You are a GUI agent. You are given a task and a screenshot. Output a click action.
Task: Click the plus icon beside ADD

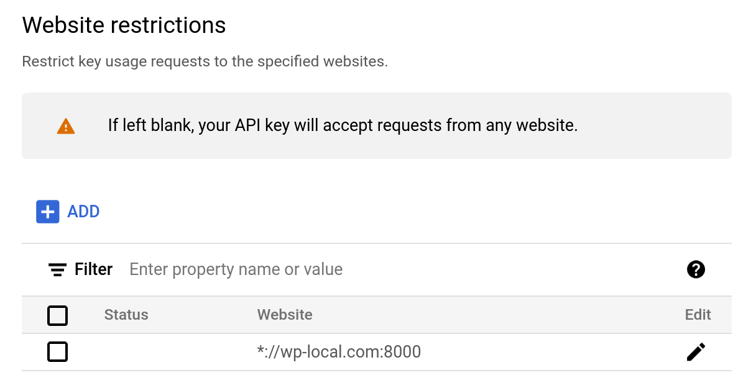pyautogui.click(x=47, y=211)
